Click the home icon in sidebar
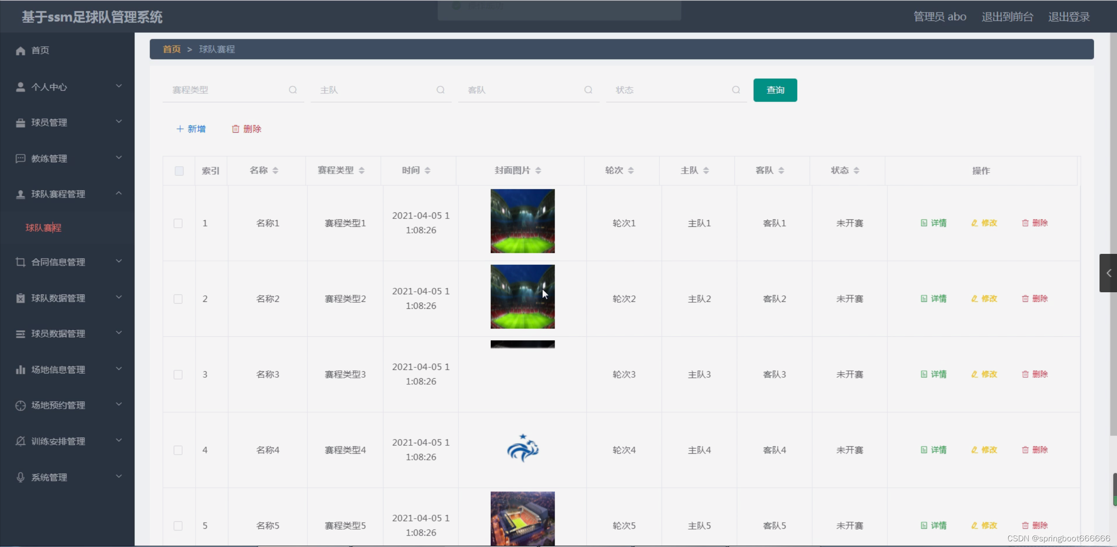The width and height of the screenshot is (1117, 547). [x=20, y=51]
